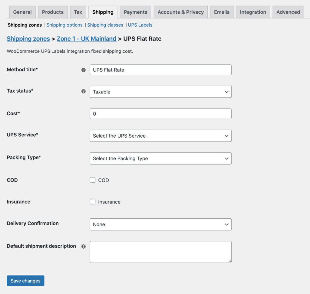The height and width of the screenshot is (294, 310).
Task: Open the UPS Labels link
Action: [x=140, y=25]
